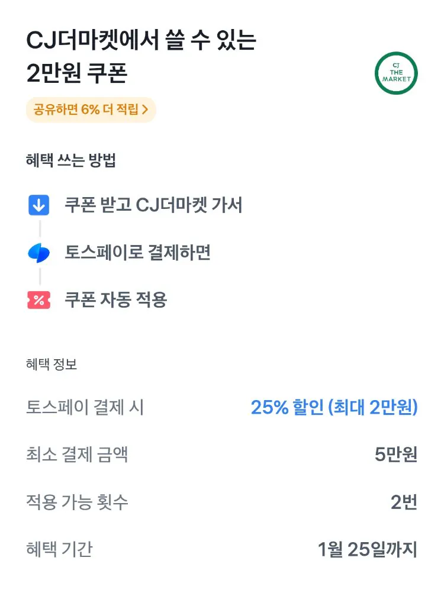Screen dimensions: 444x609
Task: Click the coupon title 'CJ더마켓에서 쓸 수 있는 2만원 쿠폰'
Action: tap(141, 57)
